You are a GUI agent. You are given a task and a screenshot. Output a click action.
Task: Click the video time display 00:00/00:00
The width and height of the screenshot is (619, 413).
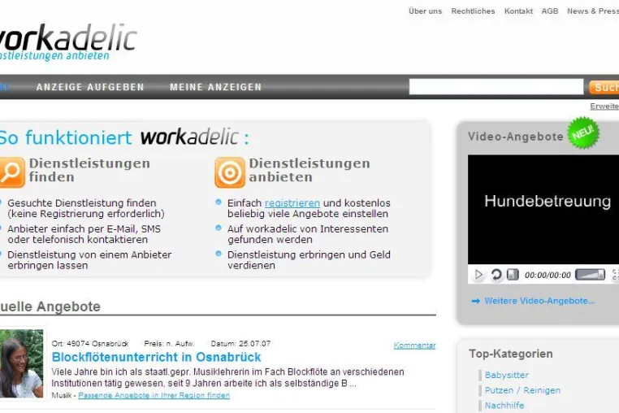pos(548,275)
